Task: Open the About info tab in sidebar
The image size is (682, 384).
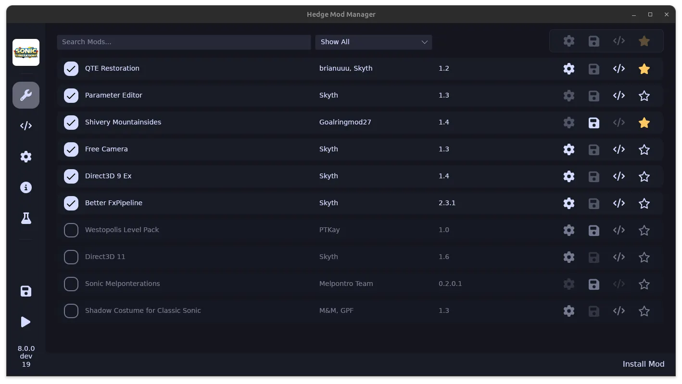Action: (x=26, y=187)
